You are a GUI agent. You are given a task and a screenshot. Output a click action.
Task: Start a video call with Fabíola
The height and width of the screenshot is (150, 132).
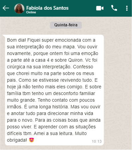pyautogui.click(x=100, y=8)
